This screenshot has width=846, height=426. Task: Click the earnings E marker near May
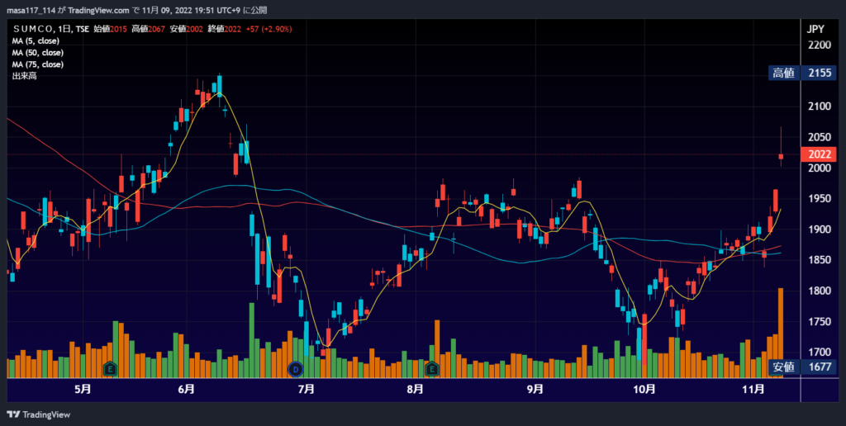click(x=110, y=369)
